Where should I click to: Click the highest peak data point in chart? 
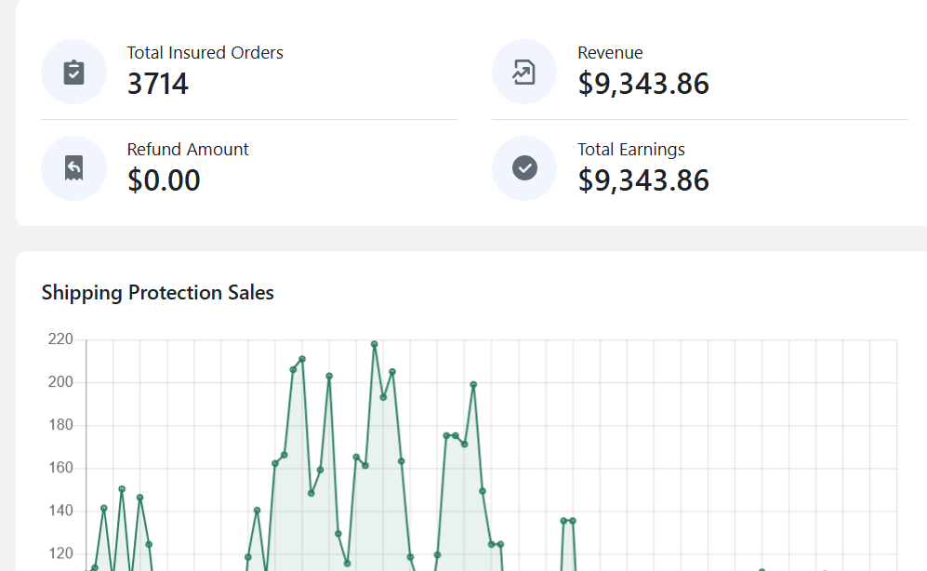[375, 344]
